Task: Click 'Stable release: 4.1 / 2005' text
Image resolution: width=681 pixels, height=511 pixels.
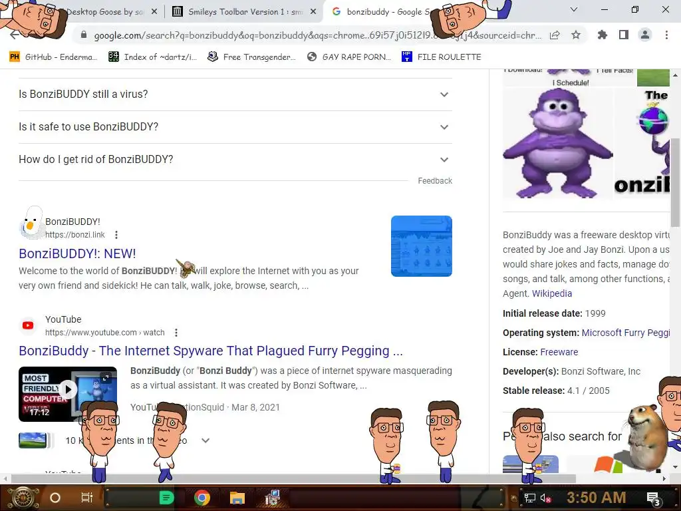Action: pos(557,391)
